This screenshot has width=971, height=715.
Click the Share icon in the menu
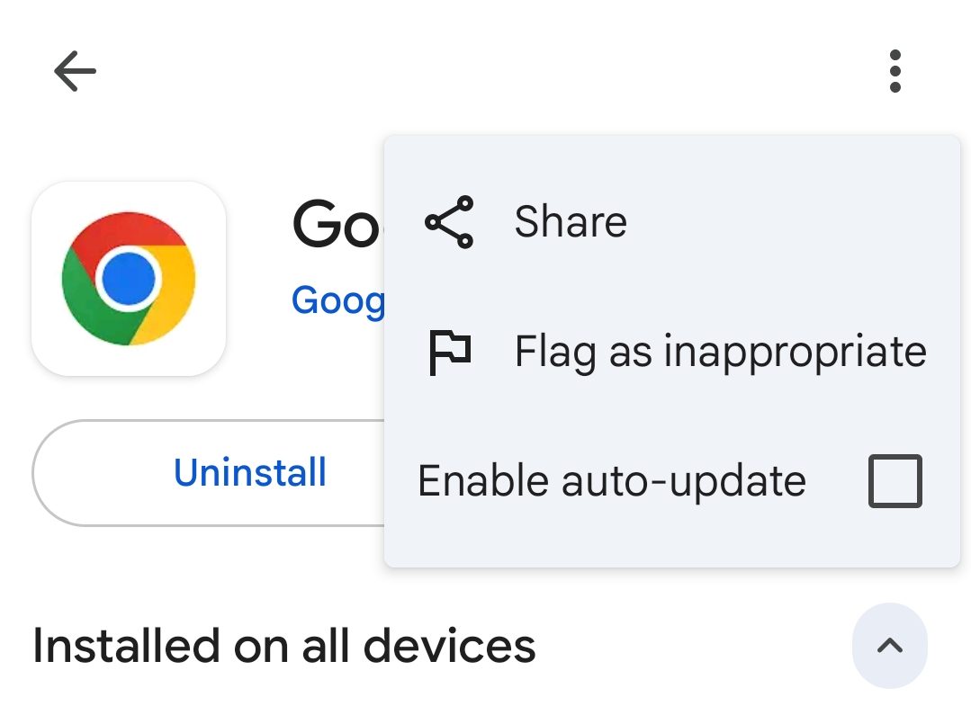click(x=449, y=221)
